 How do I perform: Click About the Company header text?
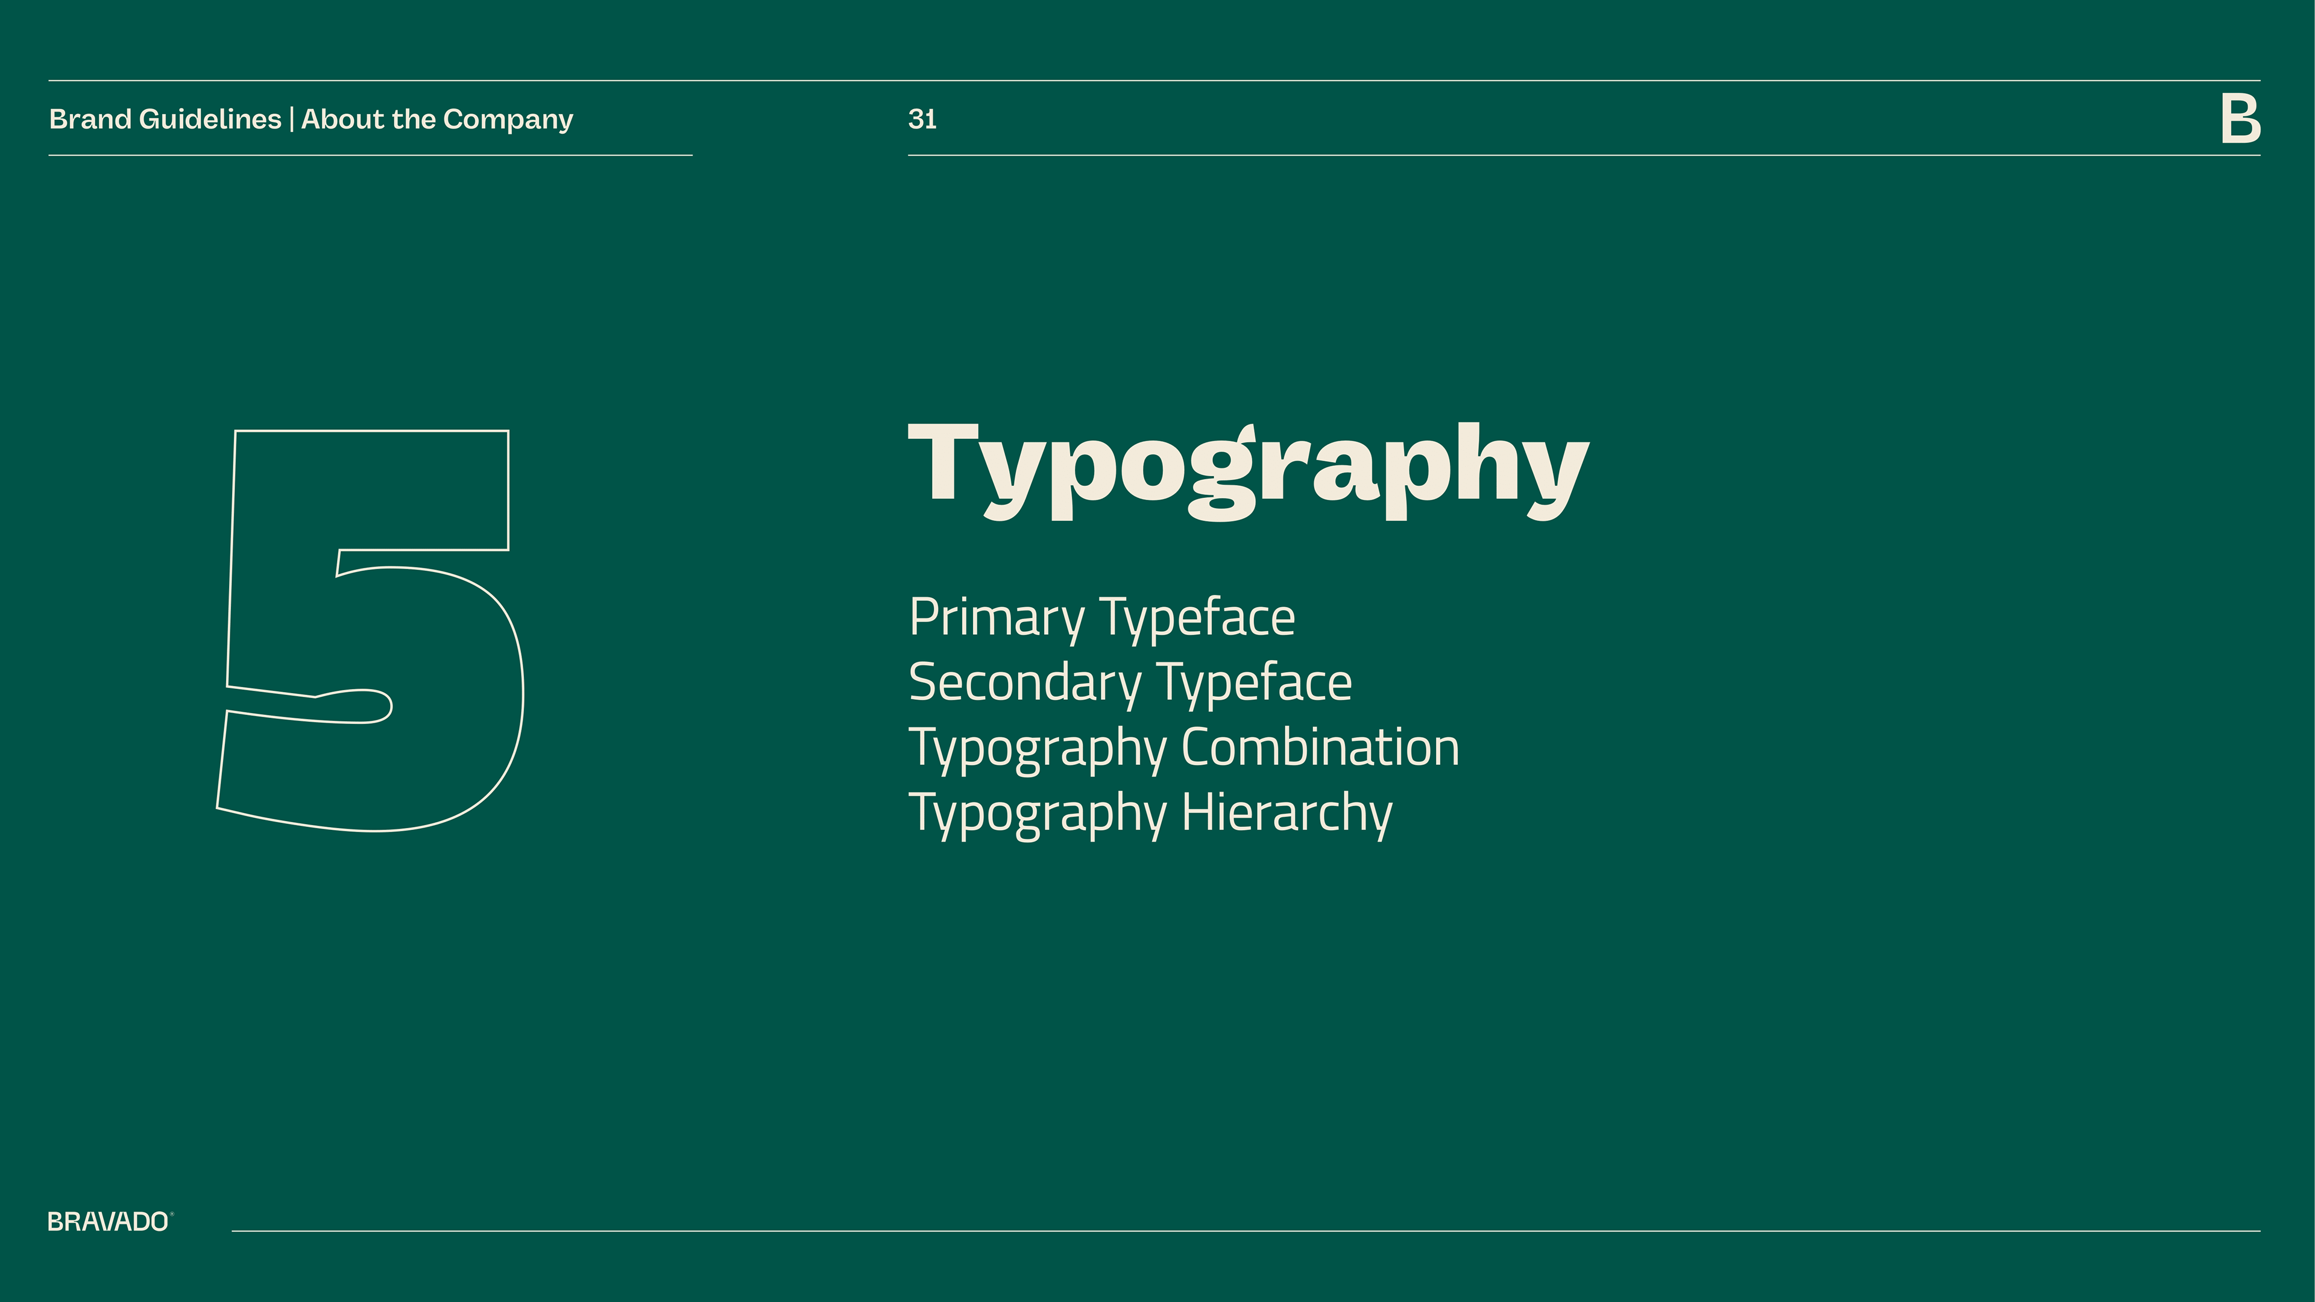[436, 119]
